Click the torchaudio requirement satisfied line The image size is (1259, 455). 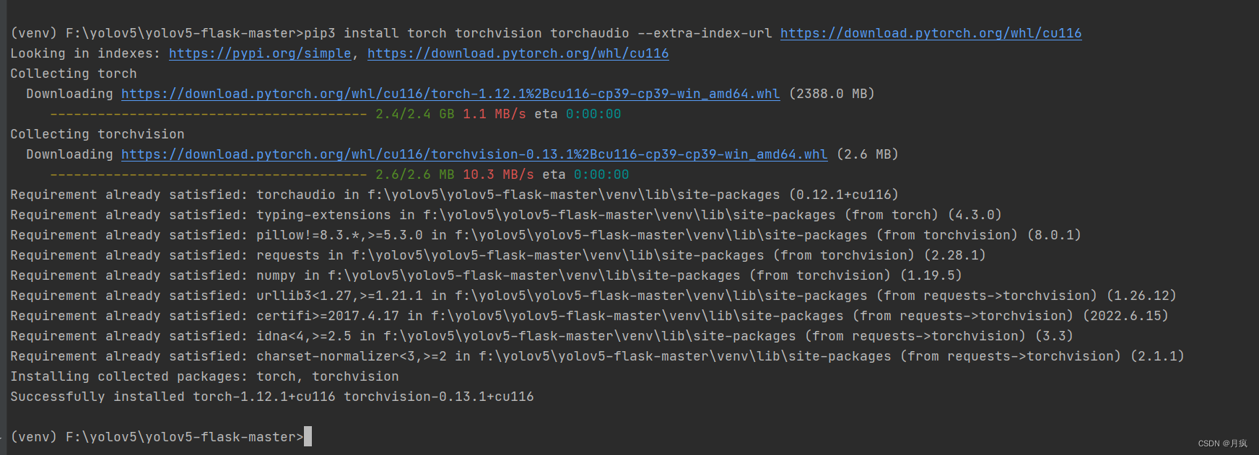454,195
